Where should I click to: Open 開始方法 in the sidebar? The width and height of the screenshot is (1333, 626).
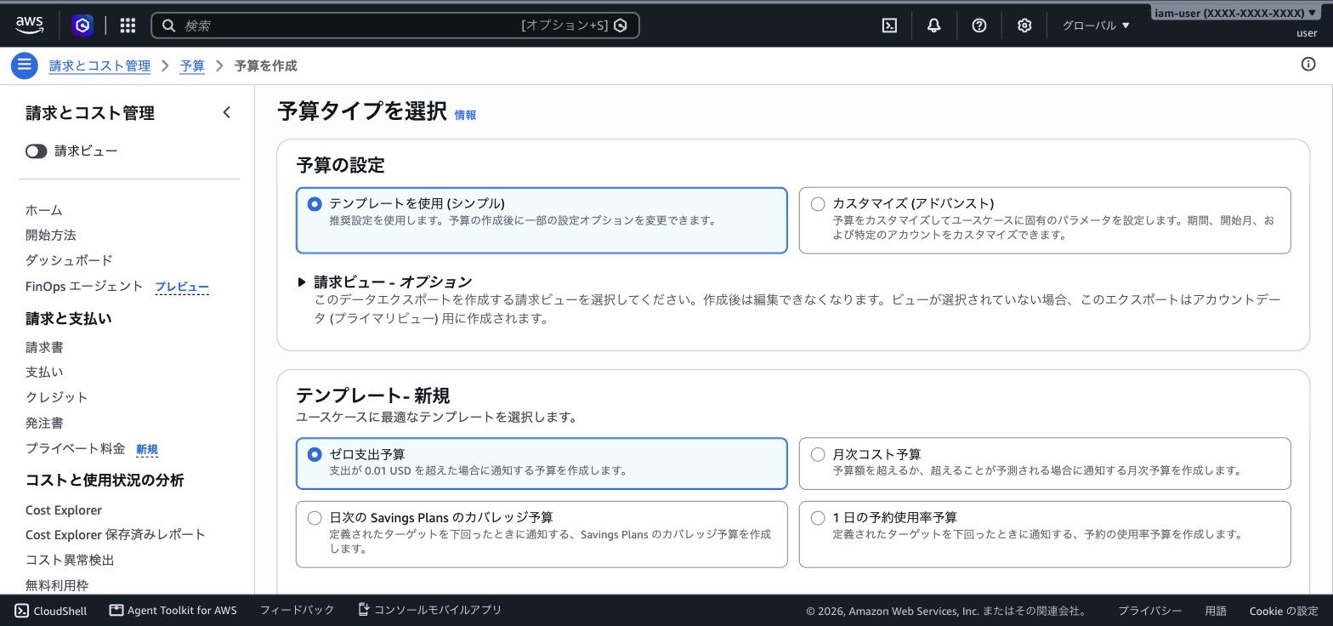click(50, 235)
